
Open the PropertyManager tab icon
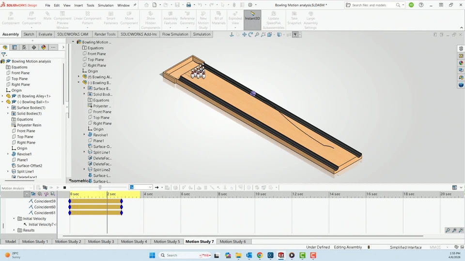tap(15, 47)
